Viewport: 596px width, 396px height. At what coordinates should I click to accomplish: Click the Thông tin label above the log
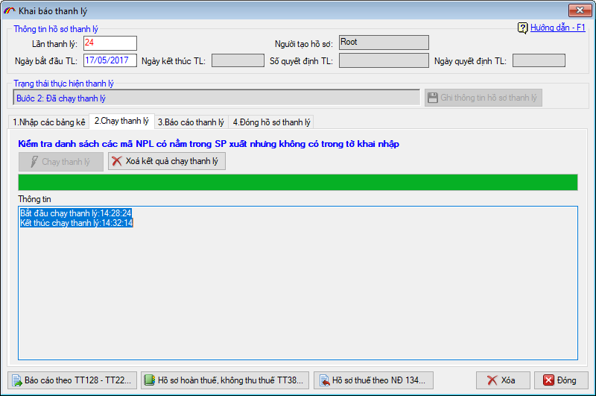click(34, 199)
